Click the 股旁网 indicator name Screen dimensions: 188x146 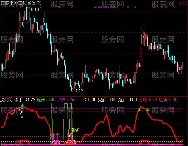click(x=7, y=100)
